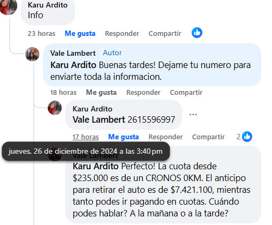The image size is (272, 225).
Task: Click Compartir under the Buenas tardes reply
Action: pyautogui.click(x=186, y=92)
